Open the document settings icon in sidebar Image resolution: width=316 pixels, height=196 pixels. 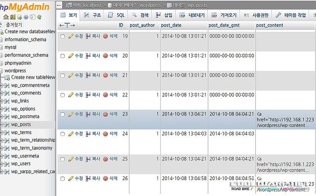32,17
